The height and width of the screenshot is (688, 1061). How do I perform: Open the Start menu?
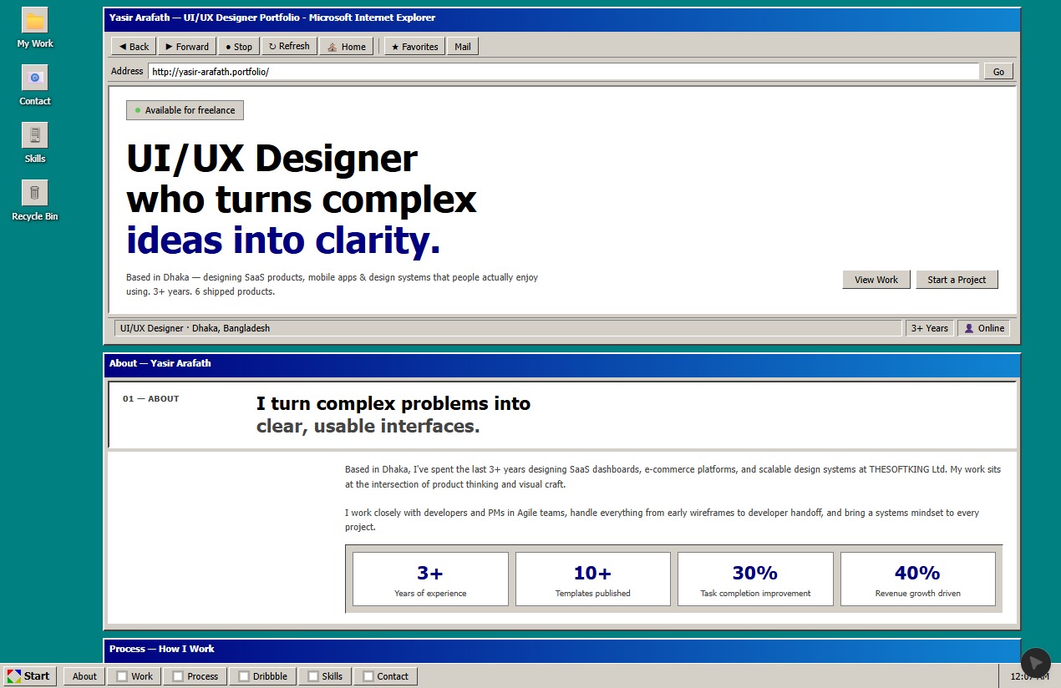[x=29, y=676]
